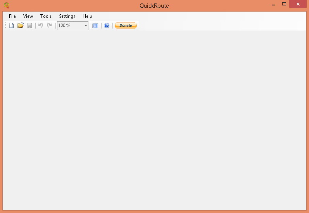This screenshot has height=213, width=309.
Task: Click the toolbar drag handle grip
Action: pos(5,26)
